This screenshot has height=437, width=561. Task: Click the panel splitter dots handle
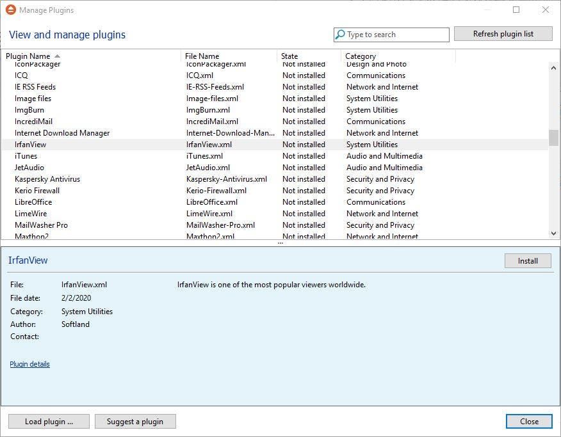tap(280, 243)
